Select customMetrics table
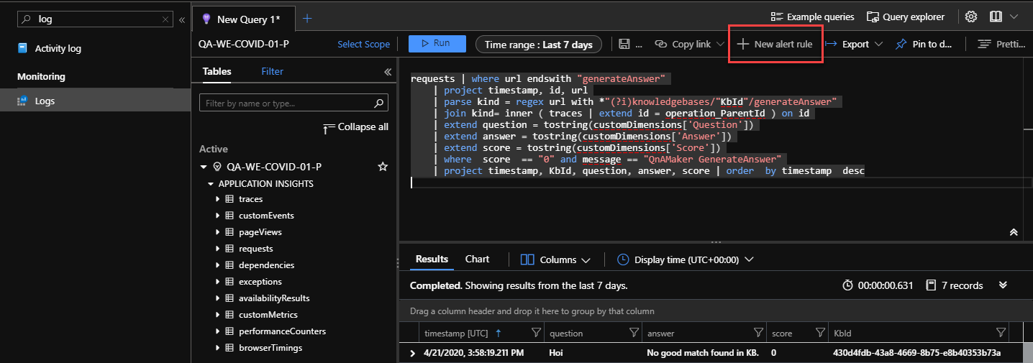 point(268,315)
